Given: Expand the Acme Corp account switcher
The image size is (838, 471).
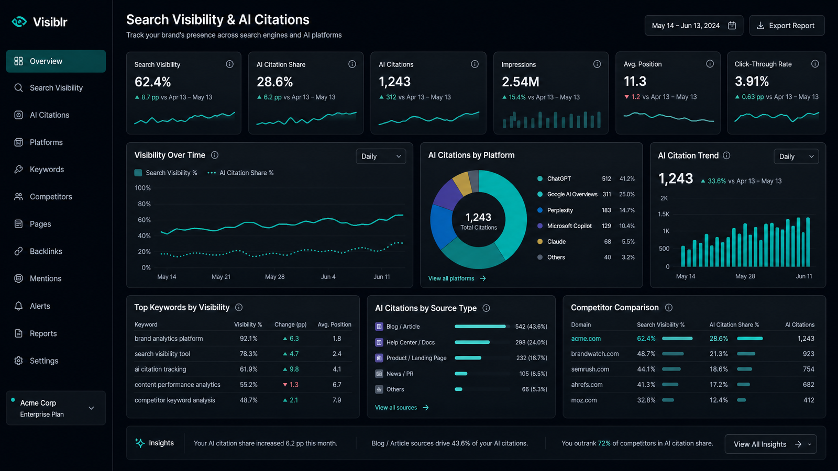Looking at the screenshot, I should pos(56,408).
